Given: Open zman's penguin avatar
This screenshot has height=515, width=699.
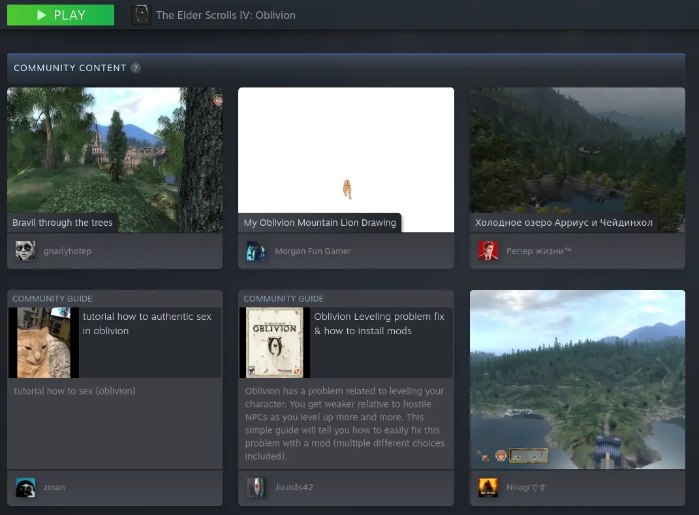Looking at the screenshot, I should coord(25,488).
